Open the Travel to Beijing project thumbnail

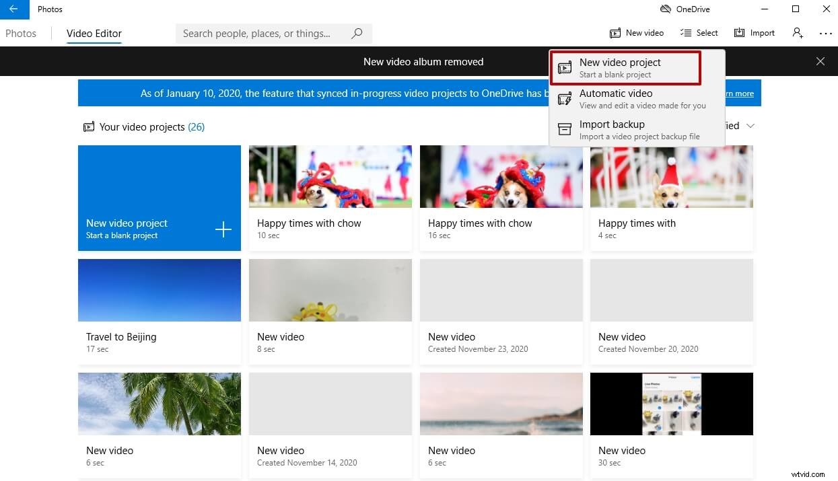(159, 290)
